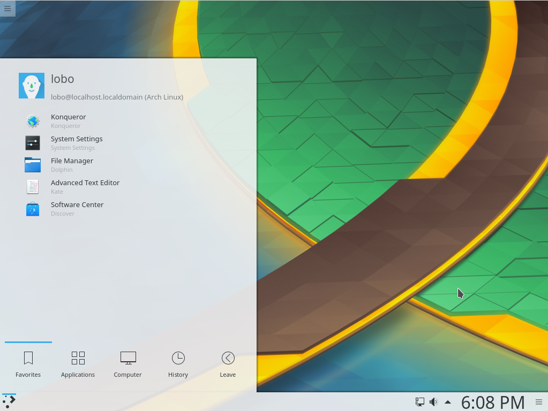
Task: Click the lobo@localhost.localdomain text
Action: (x=117, y=97)
